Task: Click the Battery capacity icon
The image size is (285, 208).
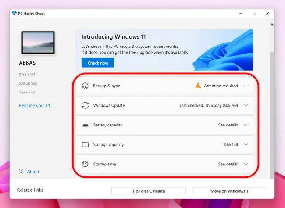Action: [x=85, y=125]
